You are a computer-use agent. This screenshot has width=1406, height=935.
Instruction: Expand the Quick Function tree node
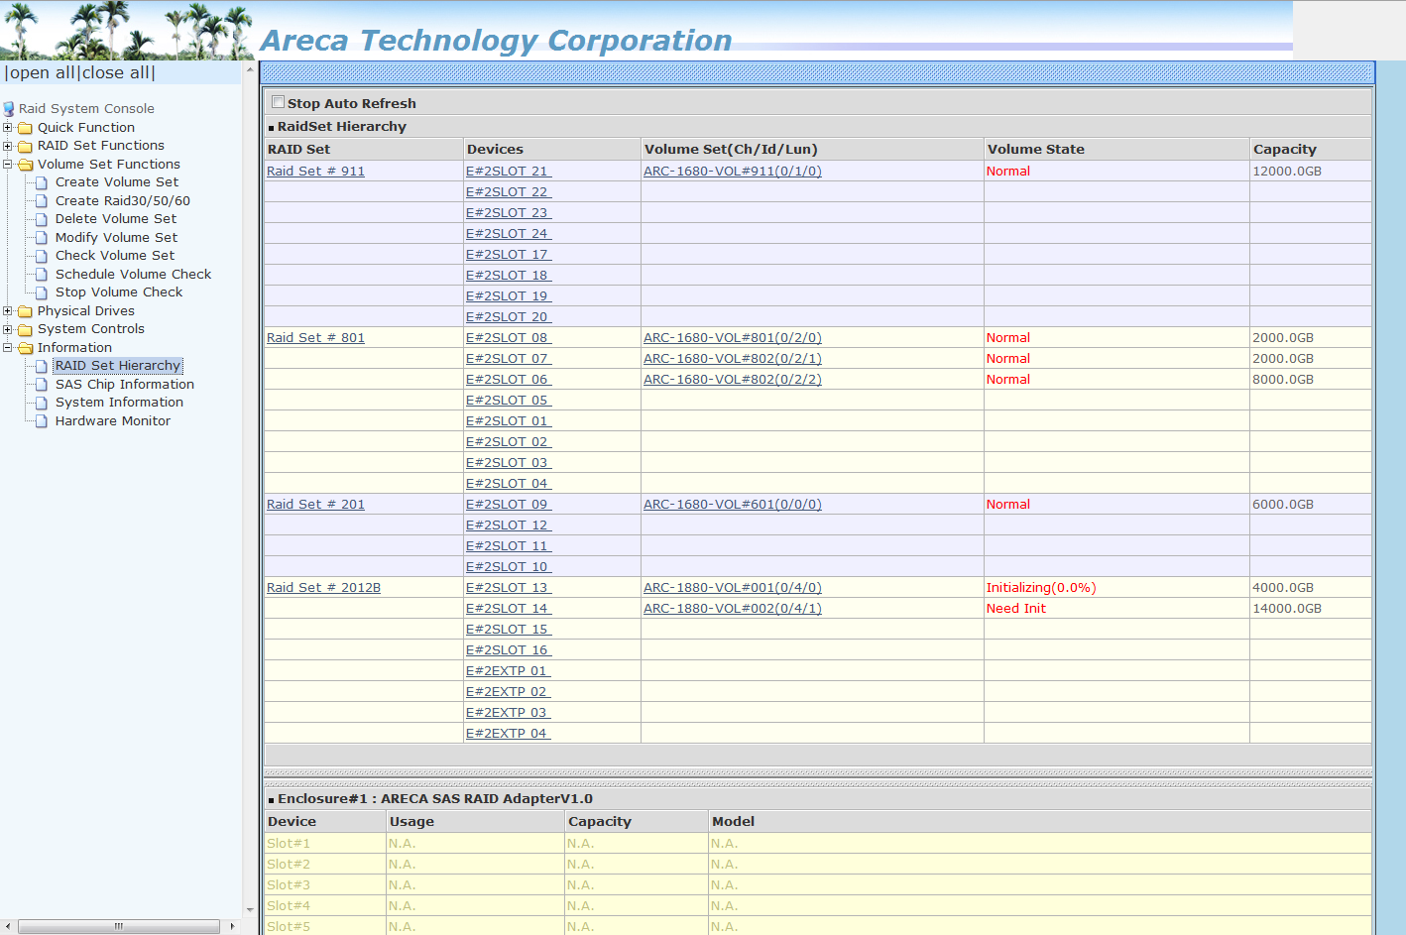click(8, 128)
